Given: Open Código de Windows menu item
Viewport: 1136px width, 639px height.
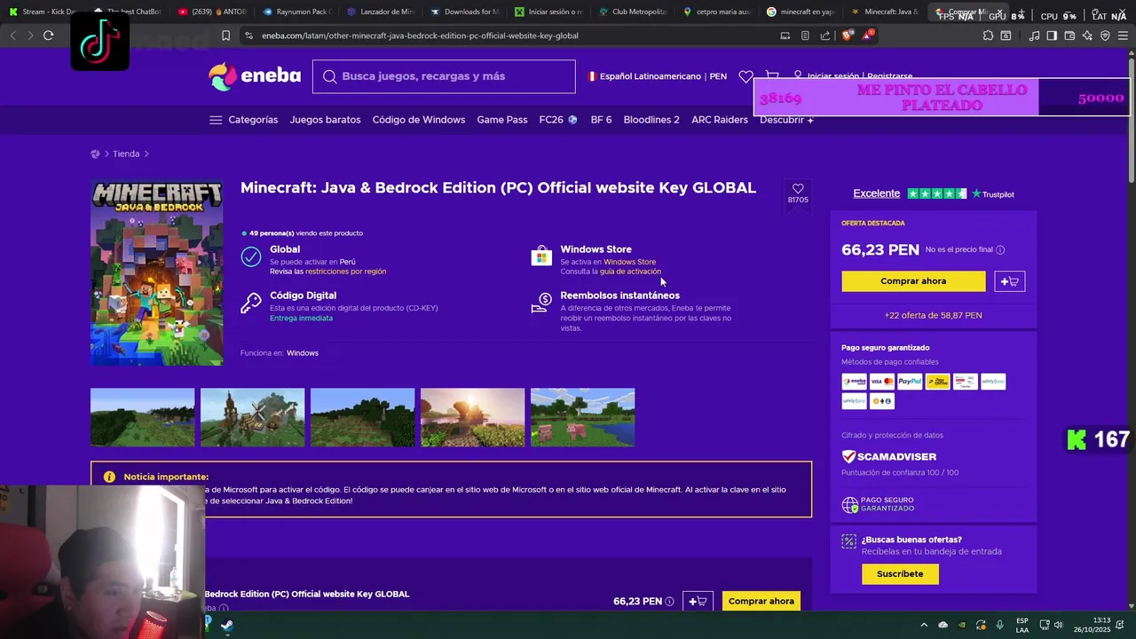Looking at the screenshot, I should [419, 120].
